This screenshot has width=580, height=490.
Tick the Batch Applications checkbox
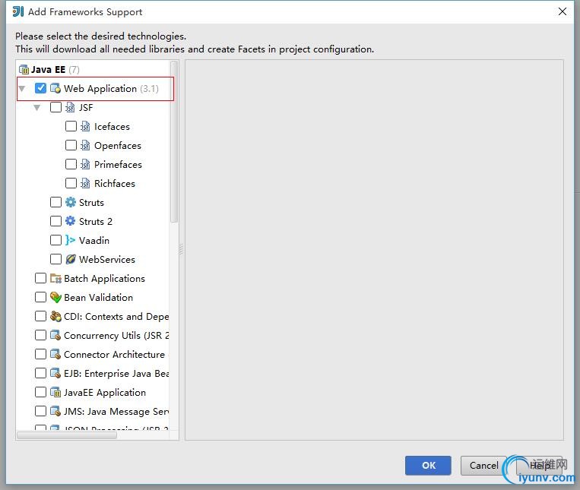(x=40, y=278)
